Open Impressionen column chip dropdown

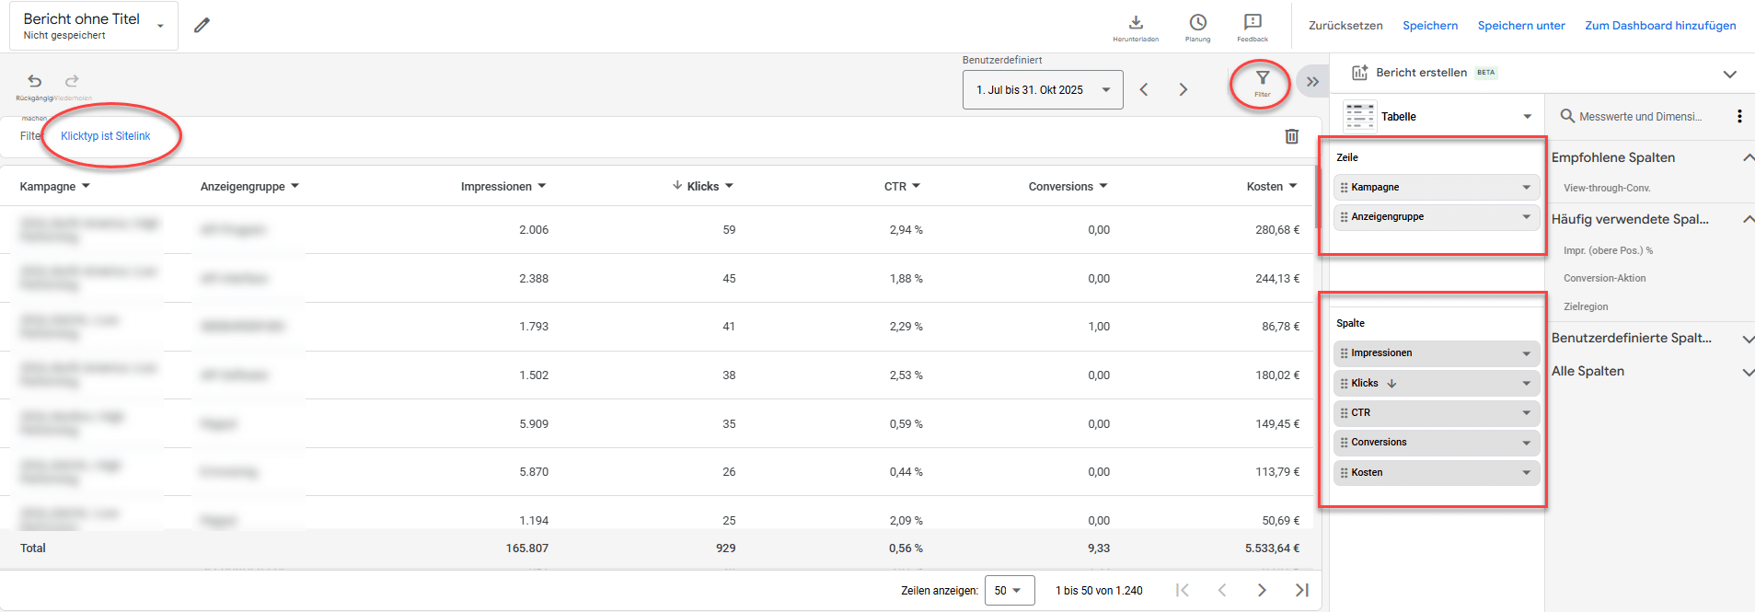point(1526,353)
